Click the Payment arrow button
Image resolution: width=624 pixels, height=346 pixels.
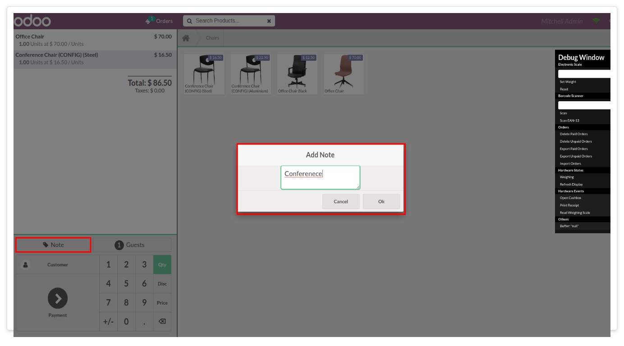(x=58, y=298)
